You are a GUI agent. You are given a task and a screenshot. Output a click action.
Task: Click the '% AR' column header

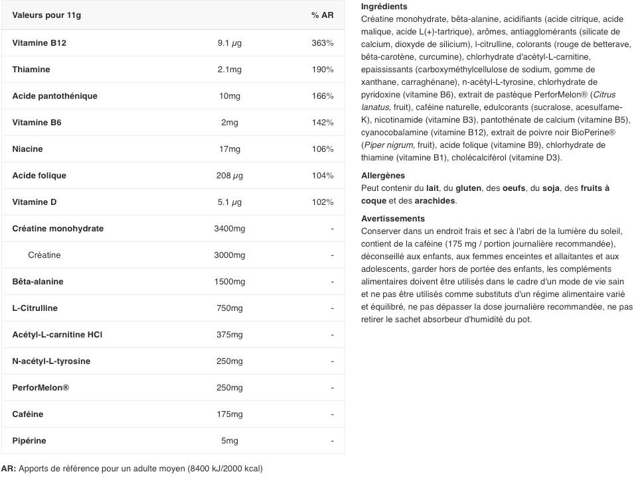[323, 15]
